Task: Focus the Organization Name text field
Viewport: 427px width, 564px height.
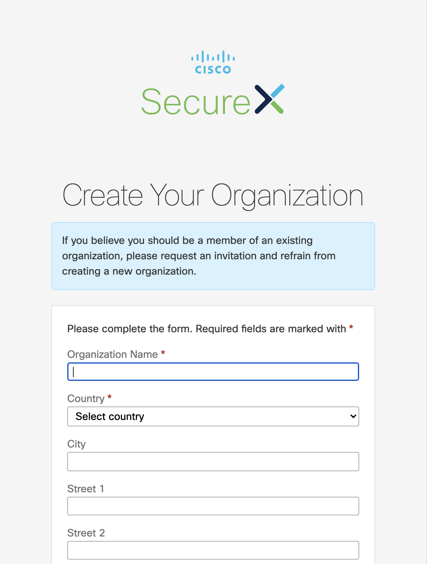Action: tap(213, 372)
